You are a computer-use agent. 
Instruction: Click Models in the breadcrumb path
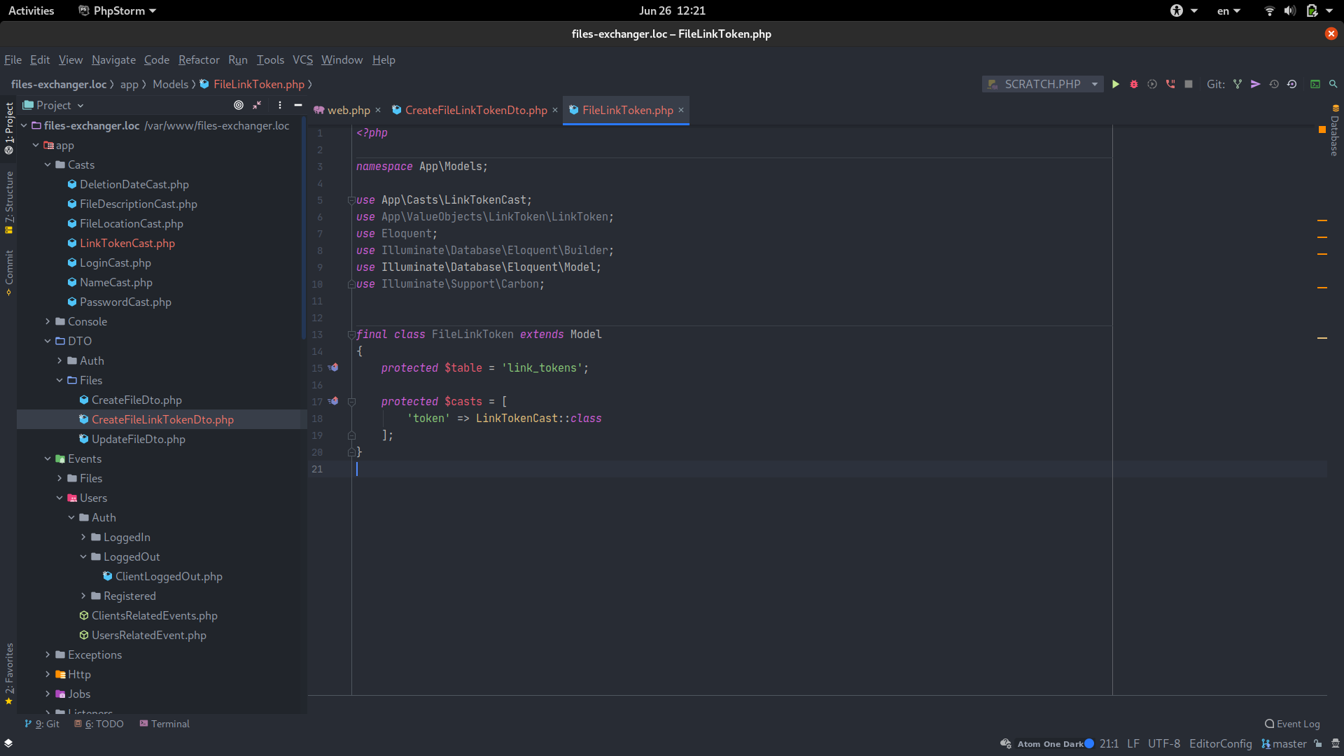(x=170, y=84)
